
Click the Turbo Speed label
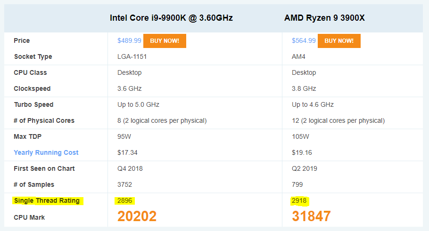[x=33, y=104]
